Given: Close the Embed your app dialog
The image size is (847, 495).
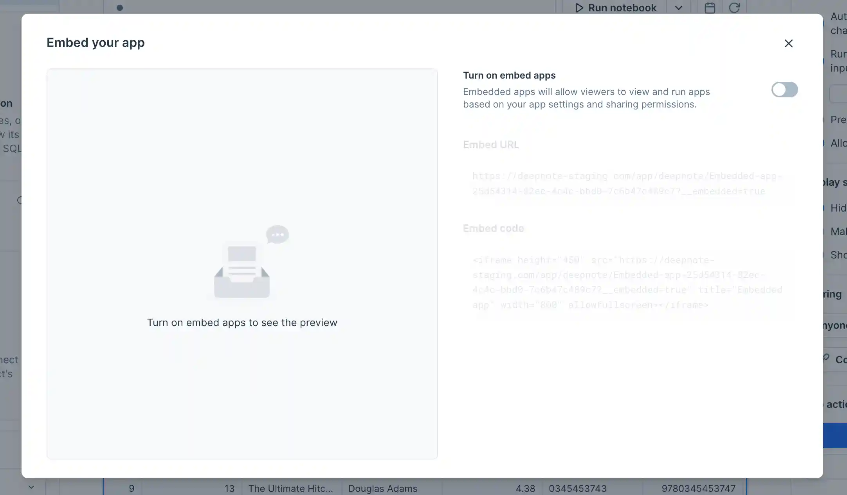Looking at the screenshot, I should click(788, 43).
